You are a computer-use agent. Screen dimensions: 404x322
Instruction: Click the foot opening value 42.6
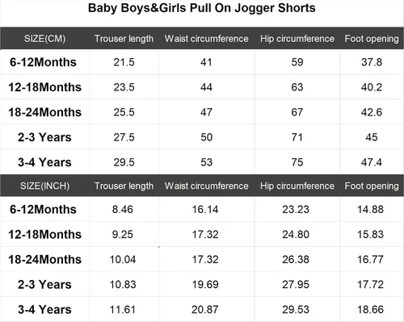click(x=372, y=112)
